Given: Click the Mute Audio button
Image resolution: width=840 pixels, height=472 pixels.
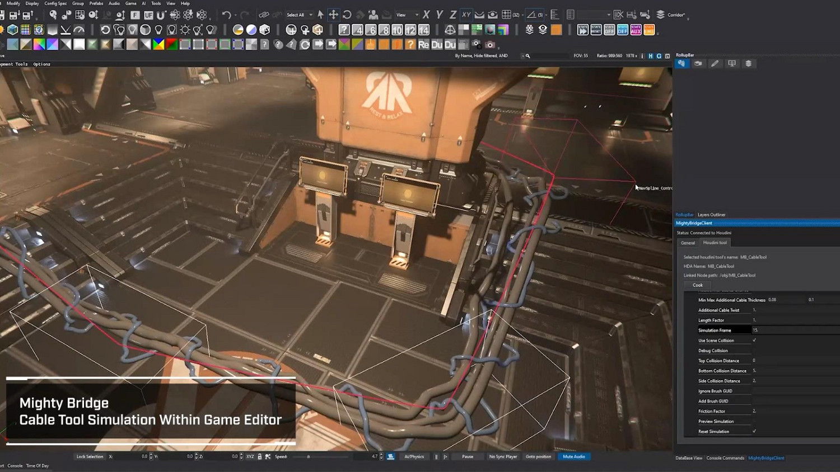Looking at the screenshot, I should (x=573, y=457).
